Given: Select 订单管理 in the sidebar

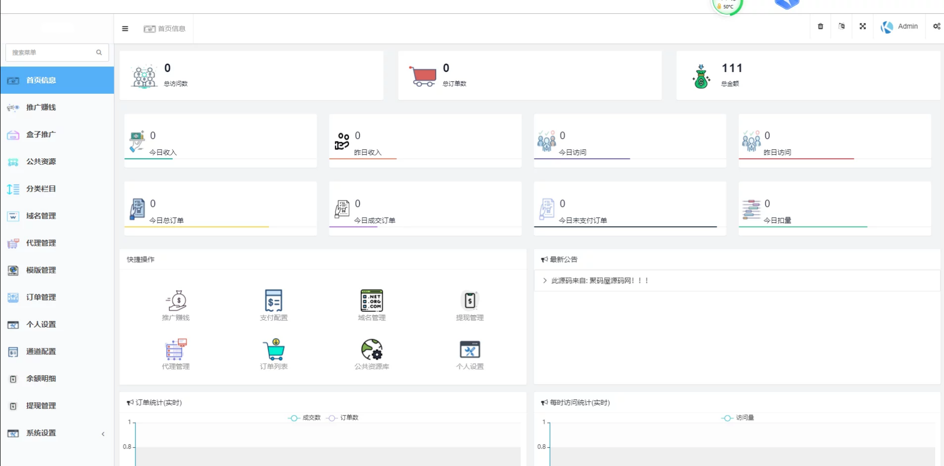Looking at the screenshot, I should 41,297.
